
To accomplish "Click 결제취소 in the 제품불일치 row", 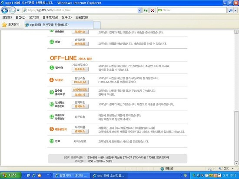I will tap(80, 131).
